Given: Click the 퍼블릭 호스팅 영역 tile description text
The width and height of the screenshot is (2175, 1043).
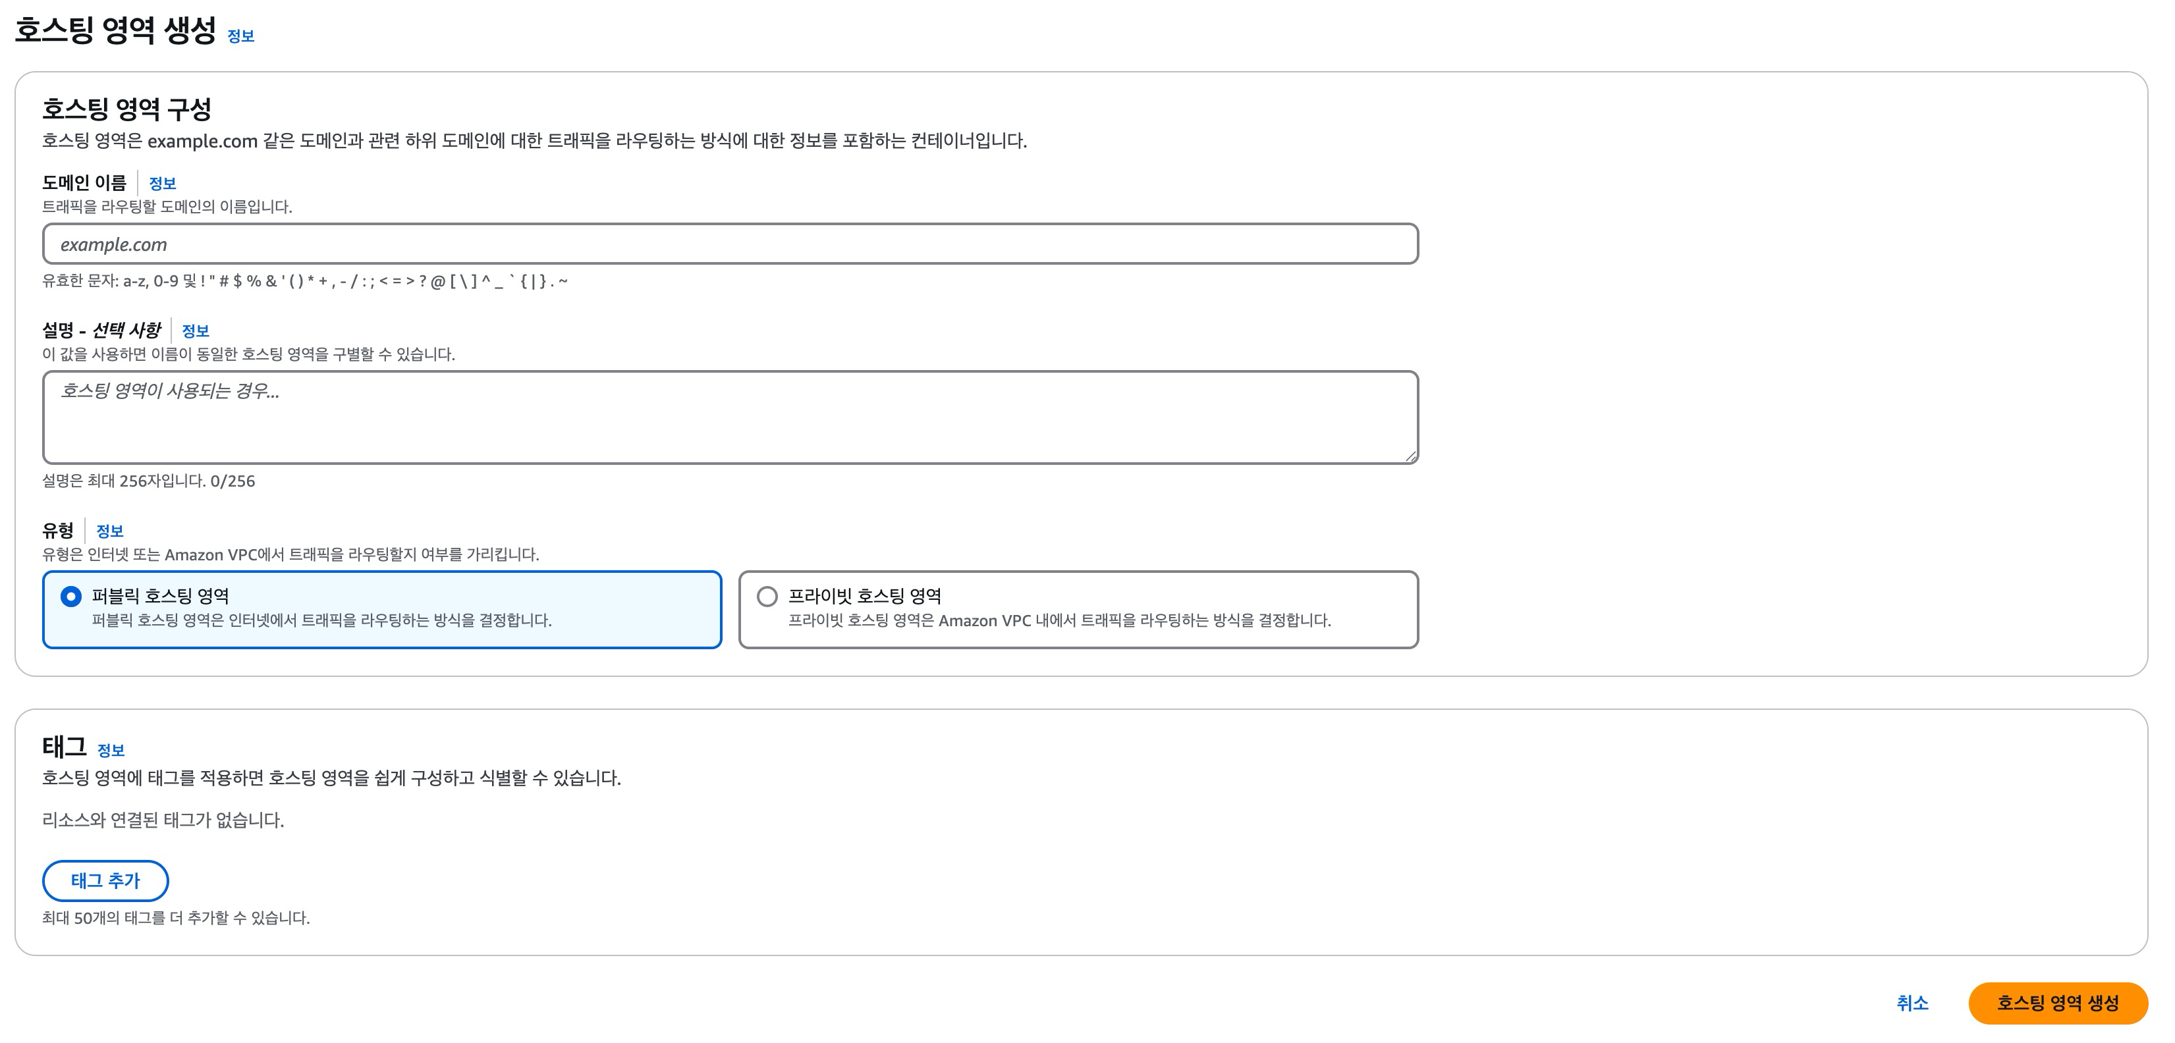Looking at the screenshot, I should (x=321, y=620).
